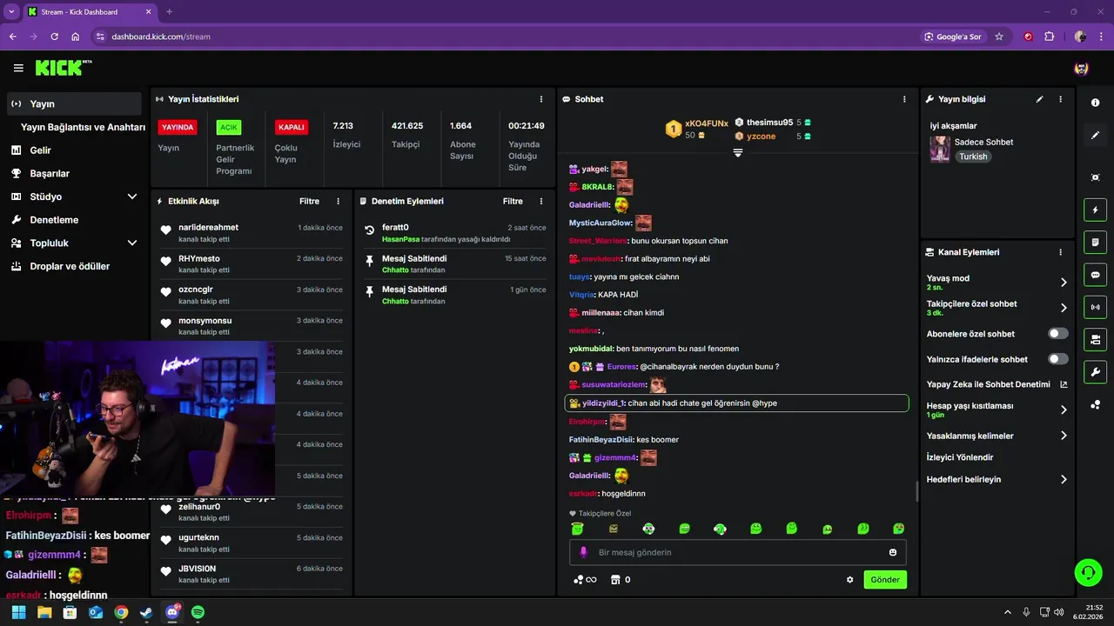The image size is (1114, 626).
Task: Expand the gifters leaderboard below the top gifters
Action: pyautogui.click(x=737, y=152)
